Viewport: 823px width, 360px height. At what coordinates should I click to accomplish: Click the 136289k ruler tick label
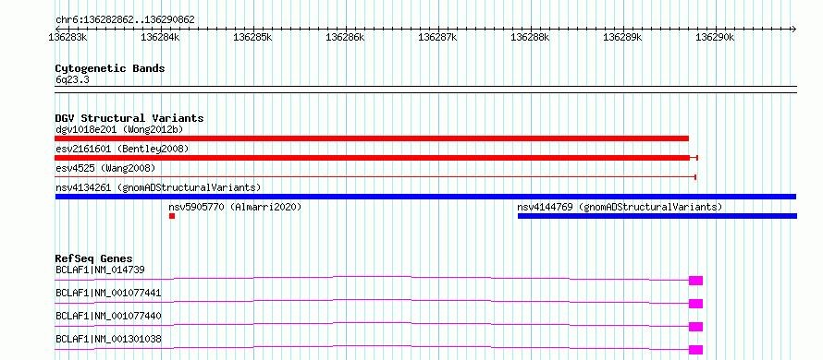pyautogui.click(x=622, y=38)
